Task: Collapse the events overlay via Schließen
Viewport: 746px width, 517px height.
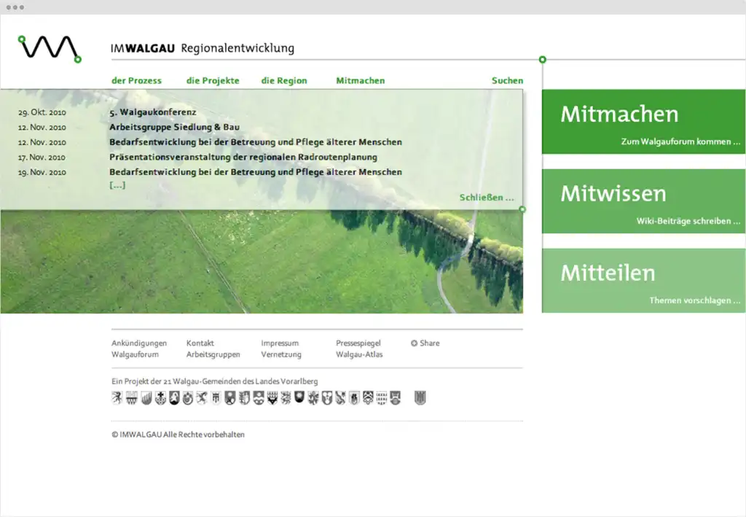Action: point(487,197)
